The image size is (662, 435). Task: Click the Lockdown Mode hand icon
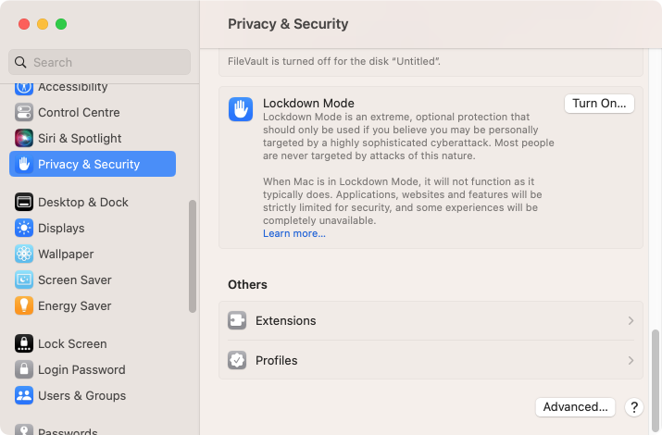(x=241, y=109)
